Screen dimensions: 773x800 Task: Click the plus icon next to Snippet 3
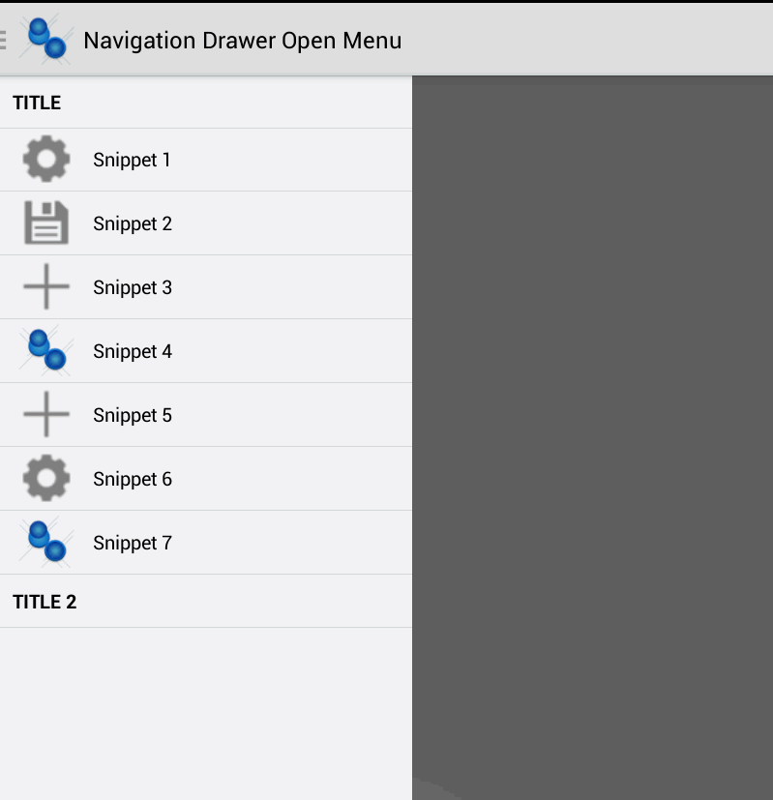(x=46, y=286)
